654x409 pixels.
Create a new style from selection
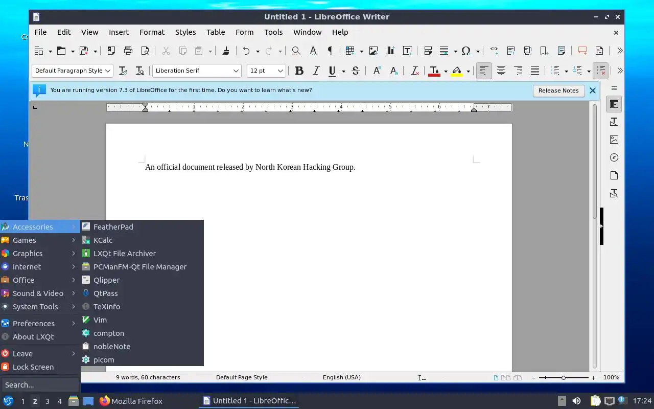pyautogui.click(x=139, y=71)
